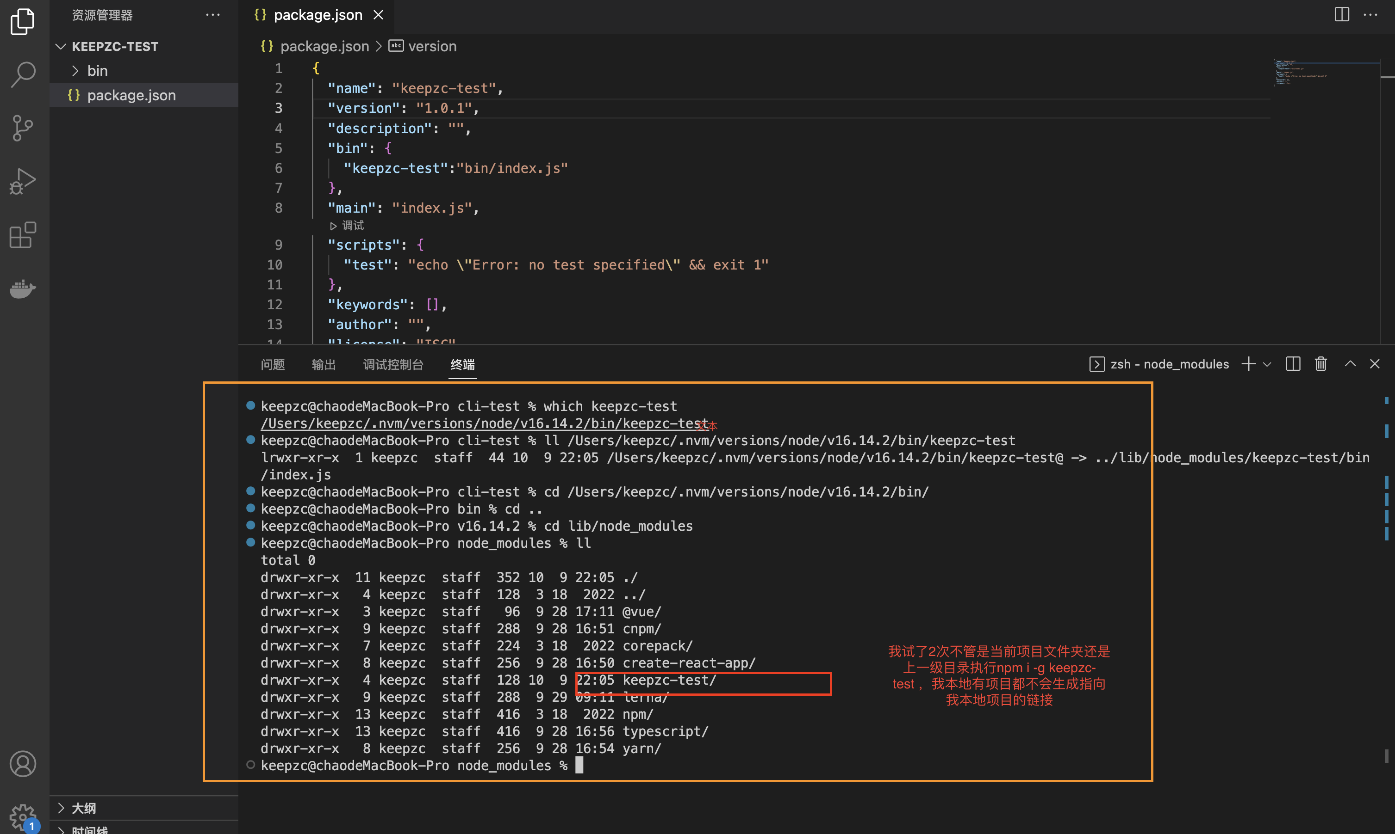Expand the 大纲 outline section
1395x834 pixels.
pyautogui.click(x=83, y=808)
